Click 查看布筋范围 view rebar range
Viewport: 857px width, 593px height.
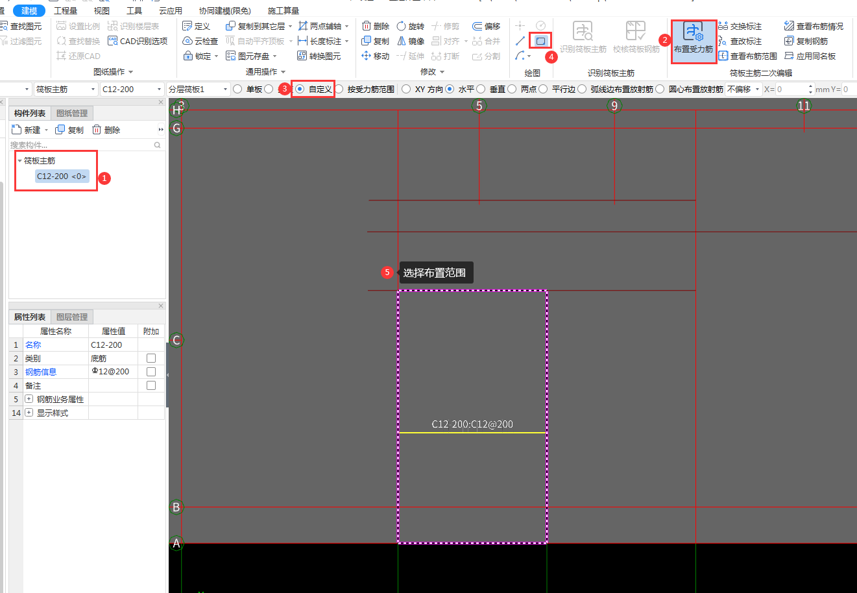tap(747, 56)
